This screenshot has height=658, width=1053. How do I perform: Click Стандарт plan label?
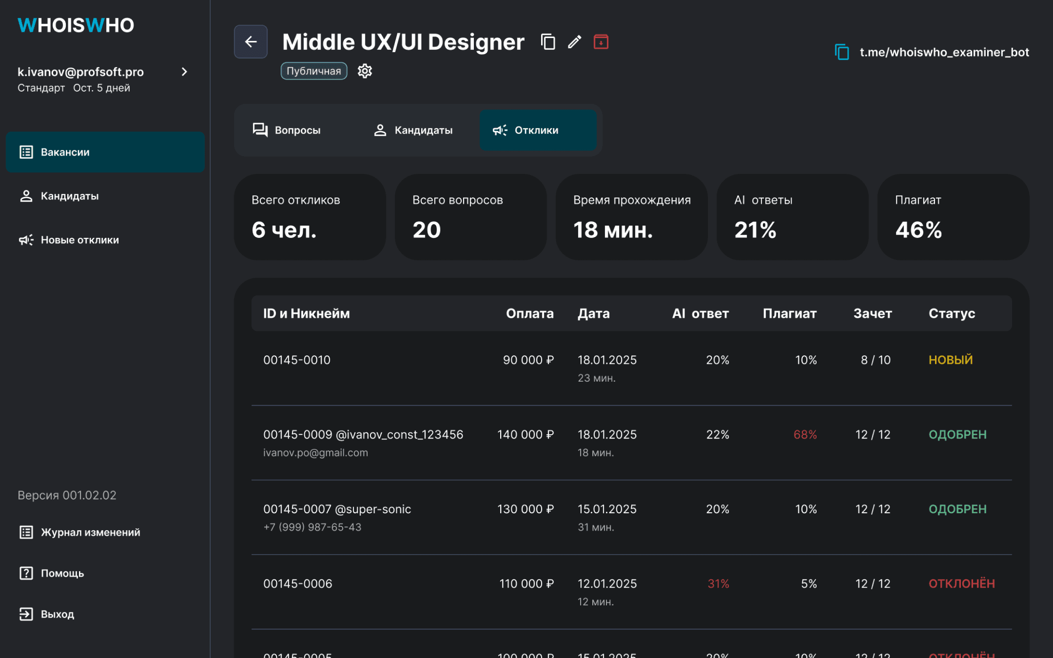[x=41, y=88]
